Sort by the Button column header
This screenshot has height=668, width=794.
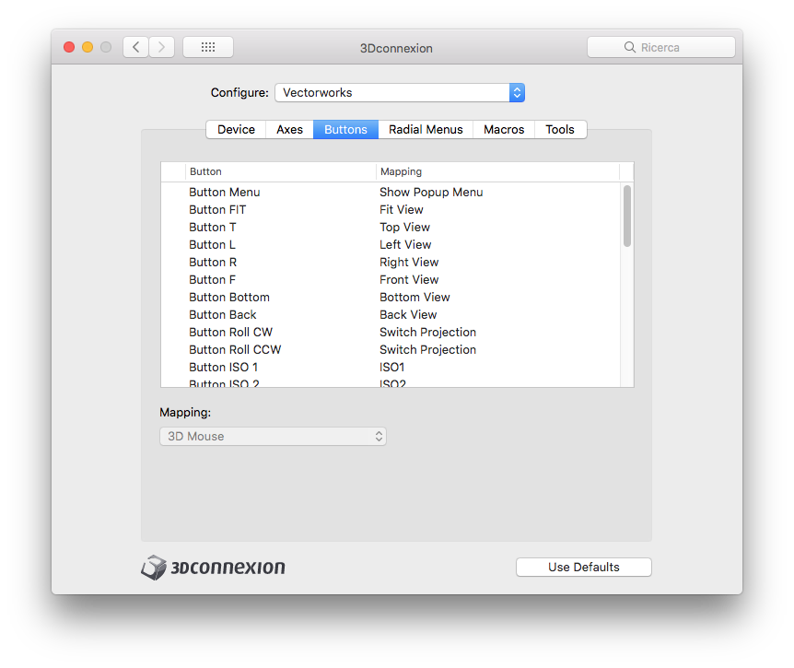[281, 171]
